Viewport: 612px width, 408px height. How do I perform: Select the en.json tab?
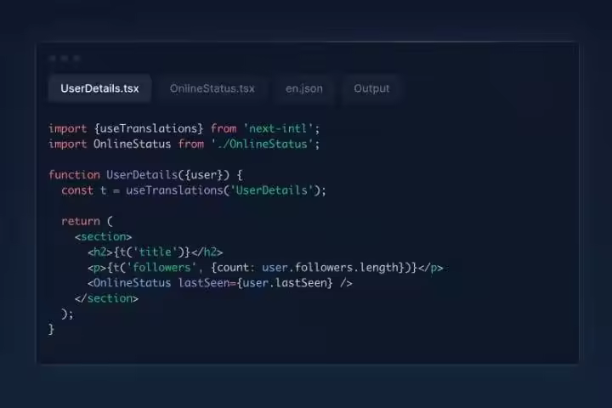pyautogui.click(x=303, y=88)
